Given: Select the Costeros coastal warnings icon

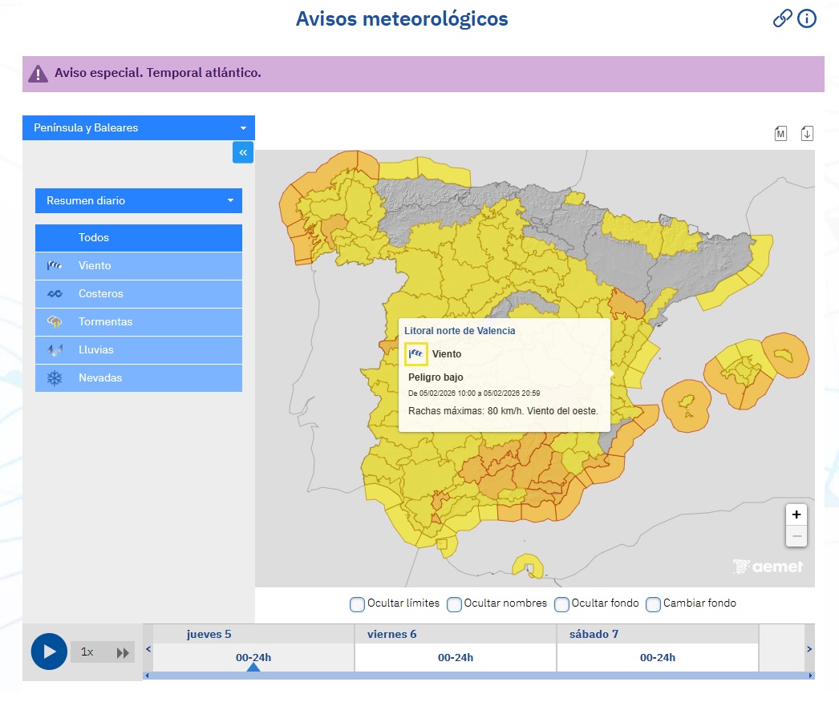Looking at the screenshot, I should (54, 293).
